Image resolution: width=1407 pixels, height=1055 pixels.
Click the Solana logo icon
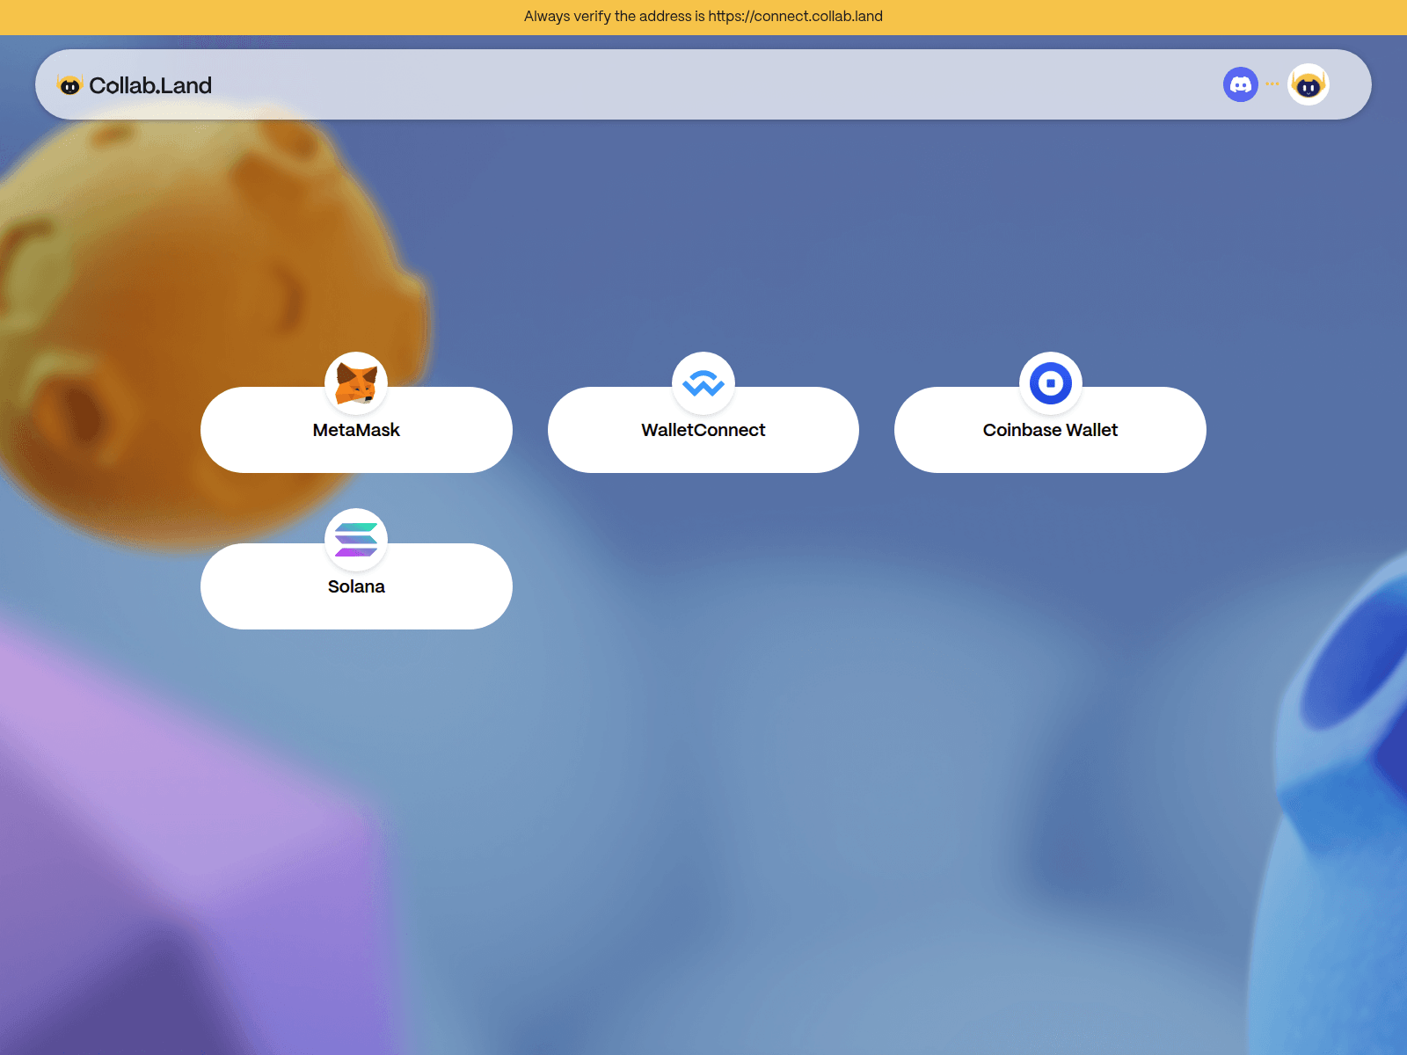[x=356, y=540]
